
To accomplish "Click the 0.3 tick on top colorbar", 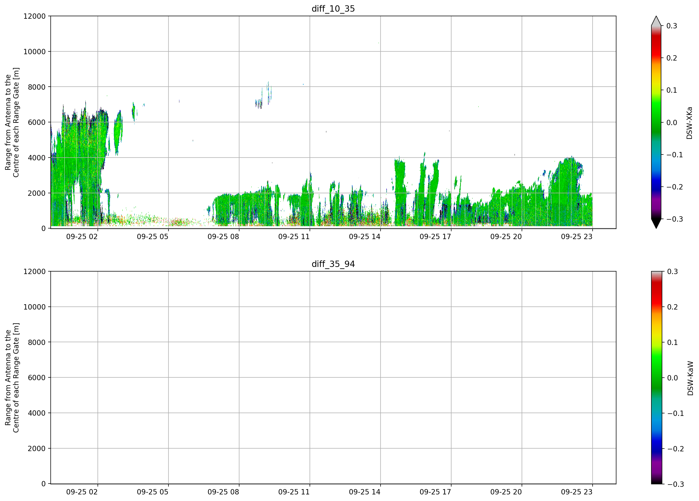I will tap(672, 26).
